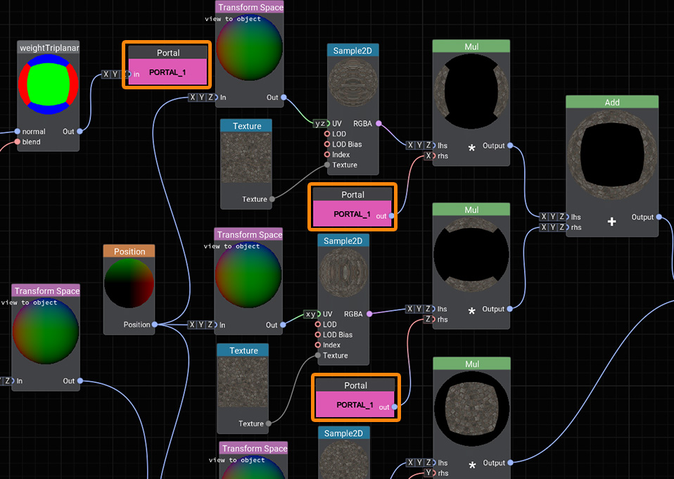Viewport: 674px width, 479px height.
Task: Click the LOD Bias port on the yz Sample2D
Action: [327, 144]
